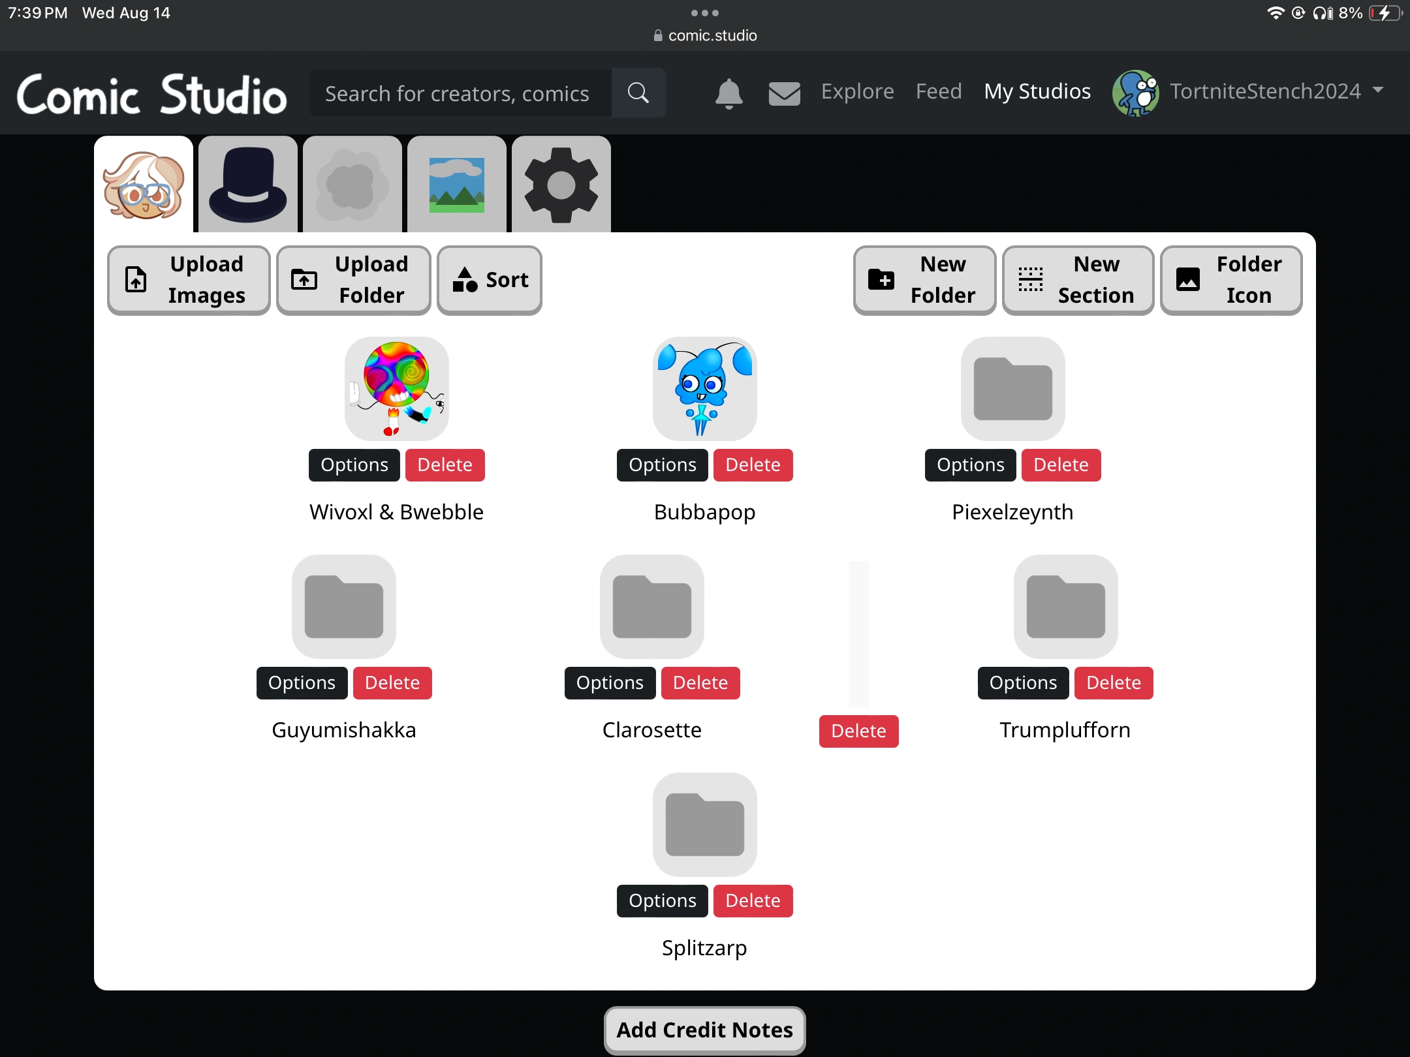Click the search magnifier icon
1410x1057 pixels.
pyautogui.click(x=638, y=93)
